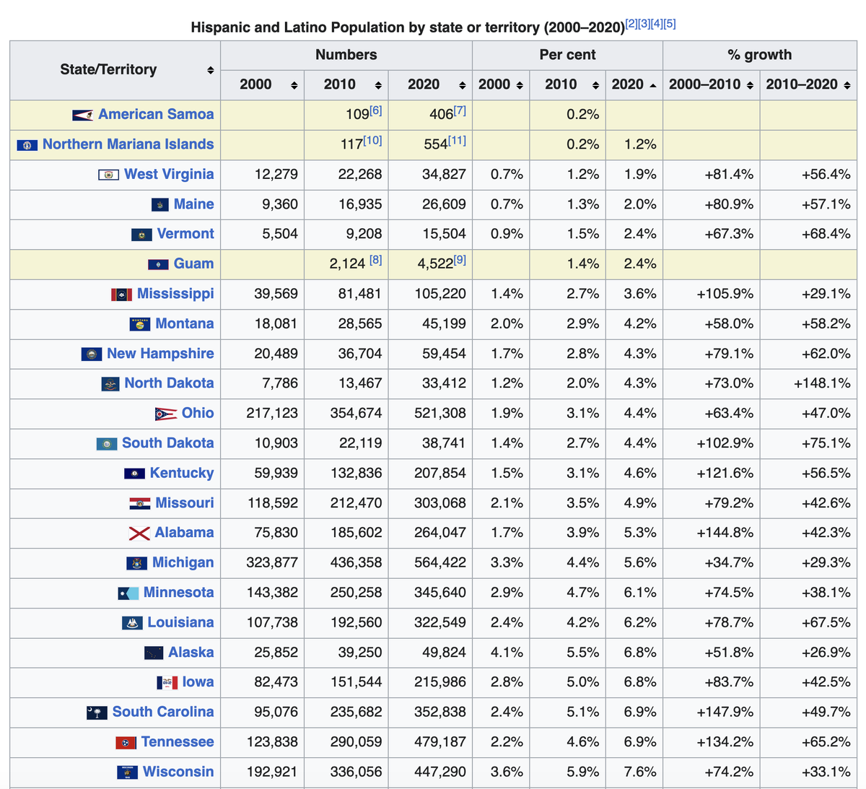Click the West Virginia flag icon
This screenshot has width=866, height=789.
coord(108,175)
